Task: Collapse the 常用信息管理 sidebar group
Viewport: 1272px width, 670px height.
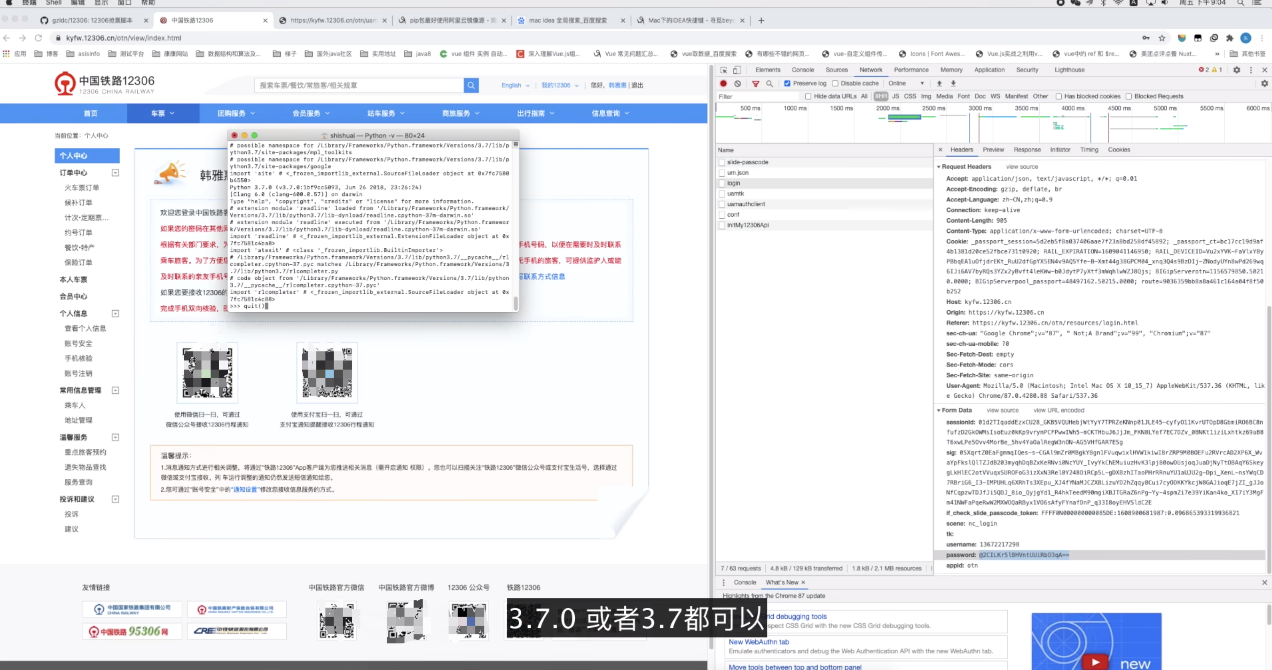Action: [x=115, y=391]
